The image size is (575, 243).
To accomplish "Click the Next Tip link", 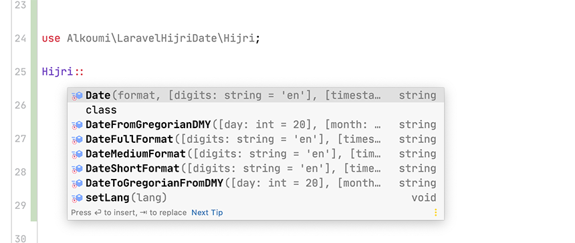I will [x=207, y=212].
